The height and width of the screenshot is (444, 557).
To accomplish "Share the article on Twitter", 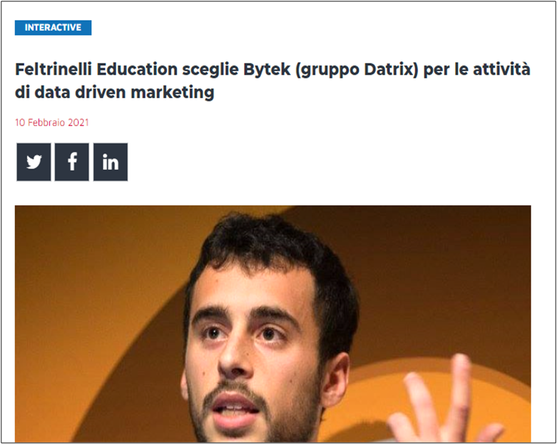I will click(34, 162).
